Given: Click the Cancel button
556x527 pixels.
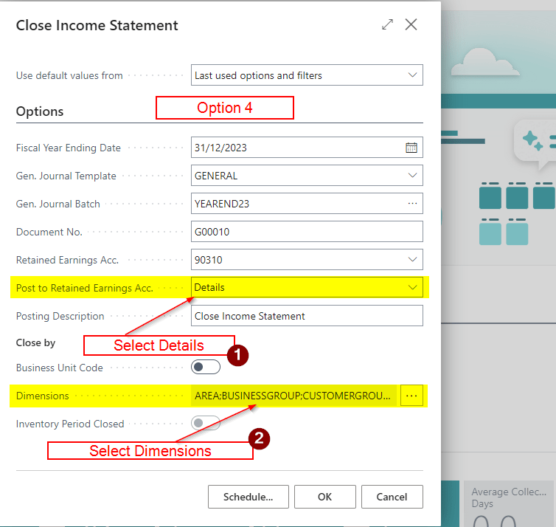Looking at the screenshot, I should pyautogui.click(x=392, y=497).
